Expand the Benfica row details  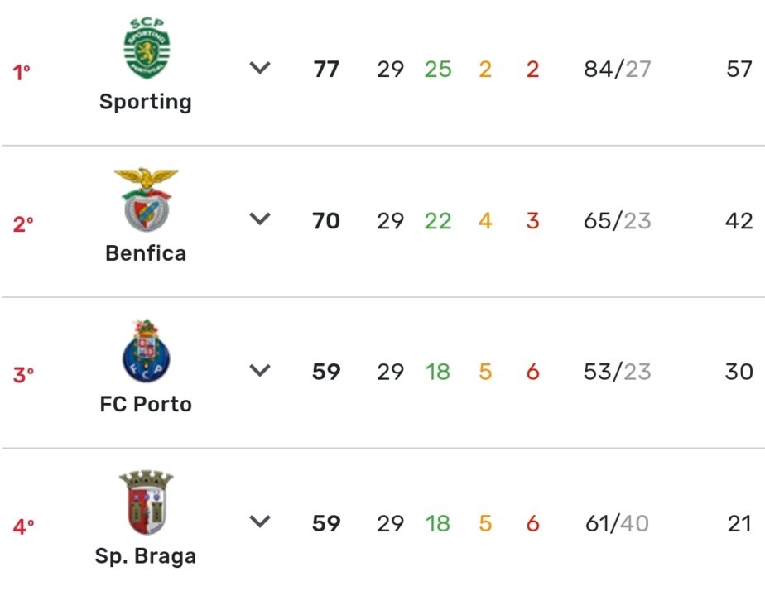261,220
